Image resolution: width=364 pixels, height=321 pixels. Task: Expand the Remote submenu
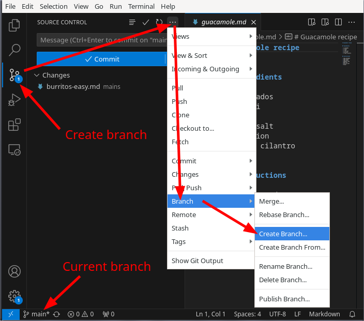(x=211, y=215)
